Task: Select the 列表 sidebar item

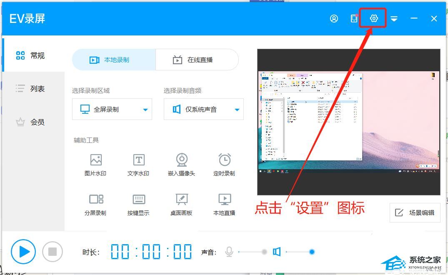Action: tap(33, 88)
